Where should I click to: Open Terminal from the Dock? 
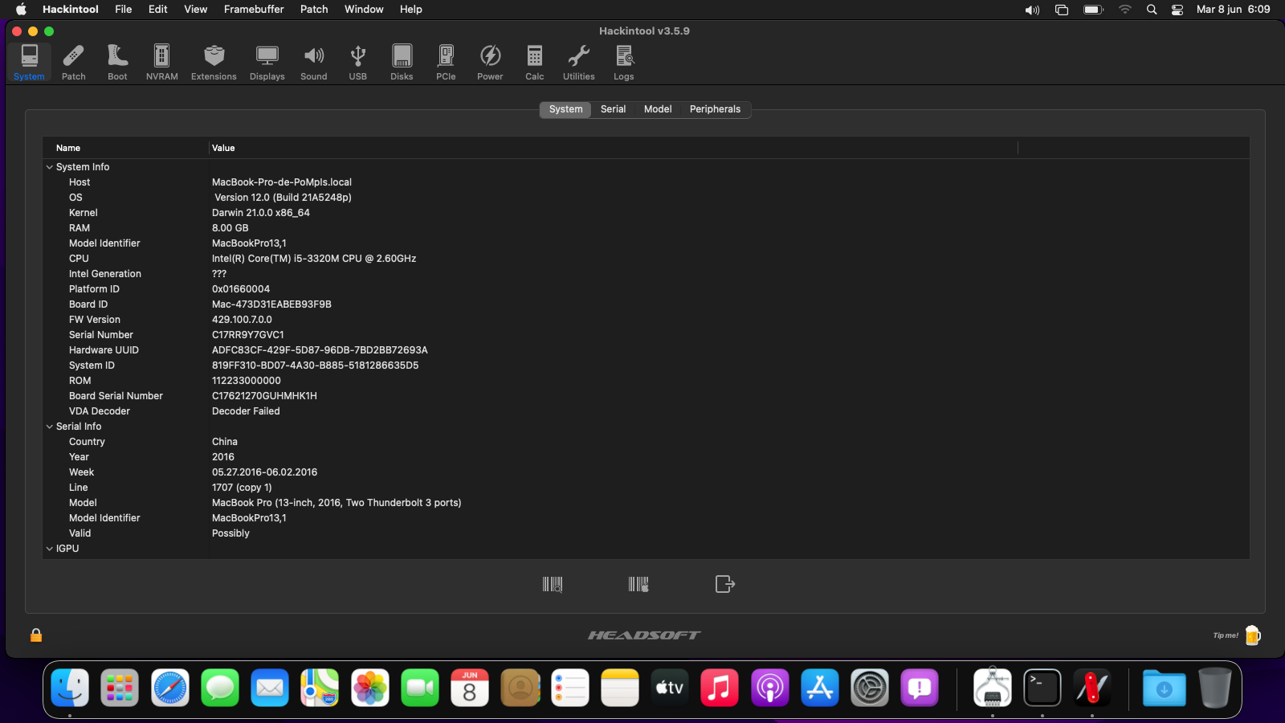click(1042, 688)
